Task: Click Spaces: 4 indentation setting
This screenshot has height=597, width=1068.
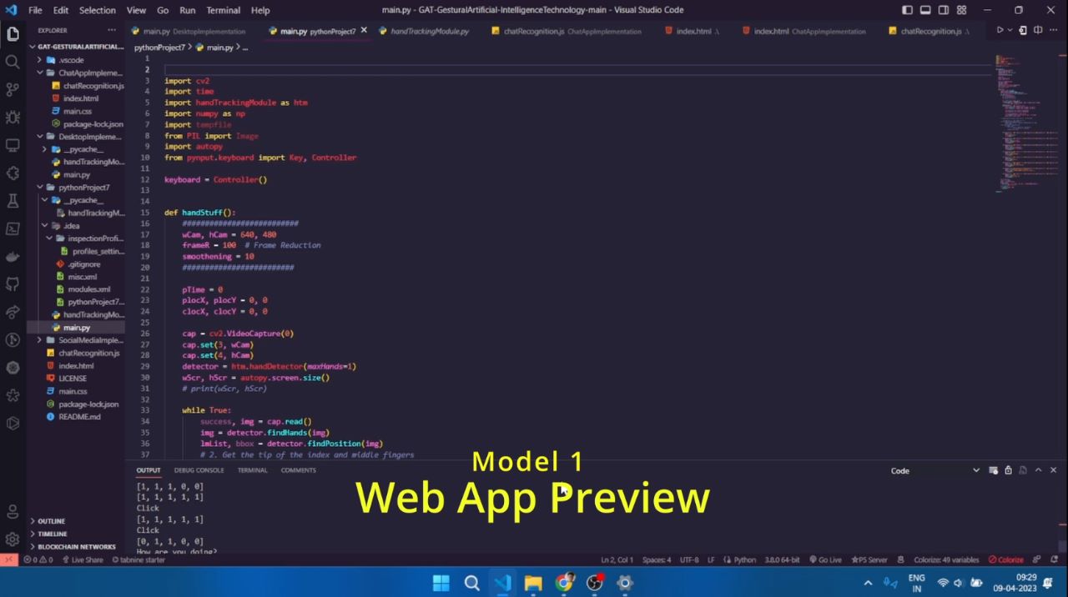Action: tap(656, 559)
